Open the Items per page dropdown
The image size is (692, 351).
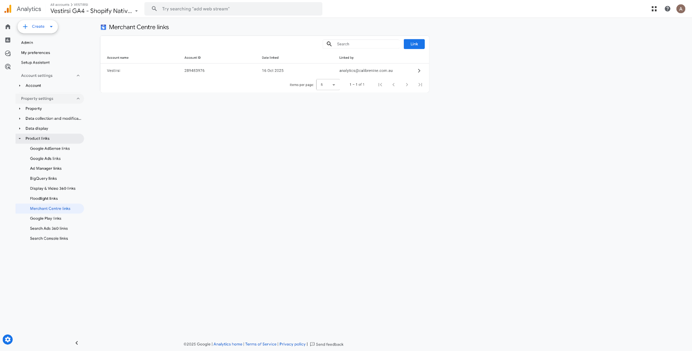coord(328,85)
